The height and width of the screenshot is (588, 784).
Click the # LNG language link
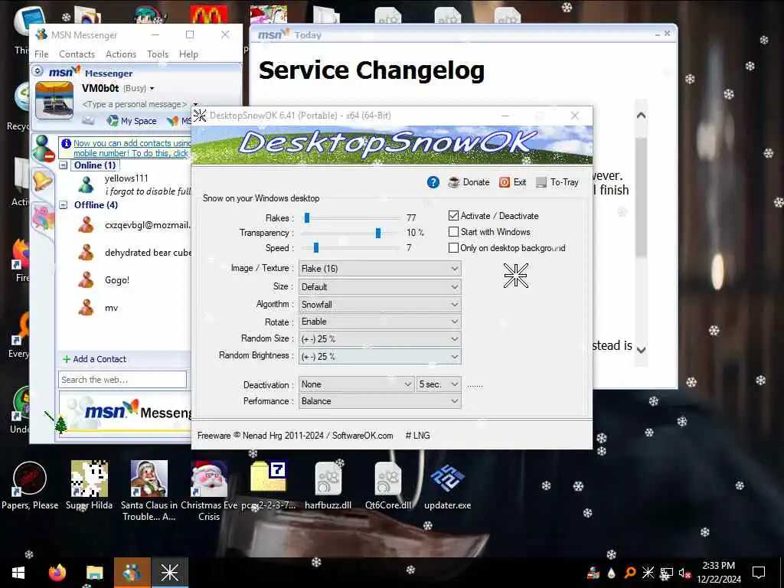tap(417, 436)
